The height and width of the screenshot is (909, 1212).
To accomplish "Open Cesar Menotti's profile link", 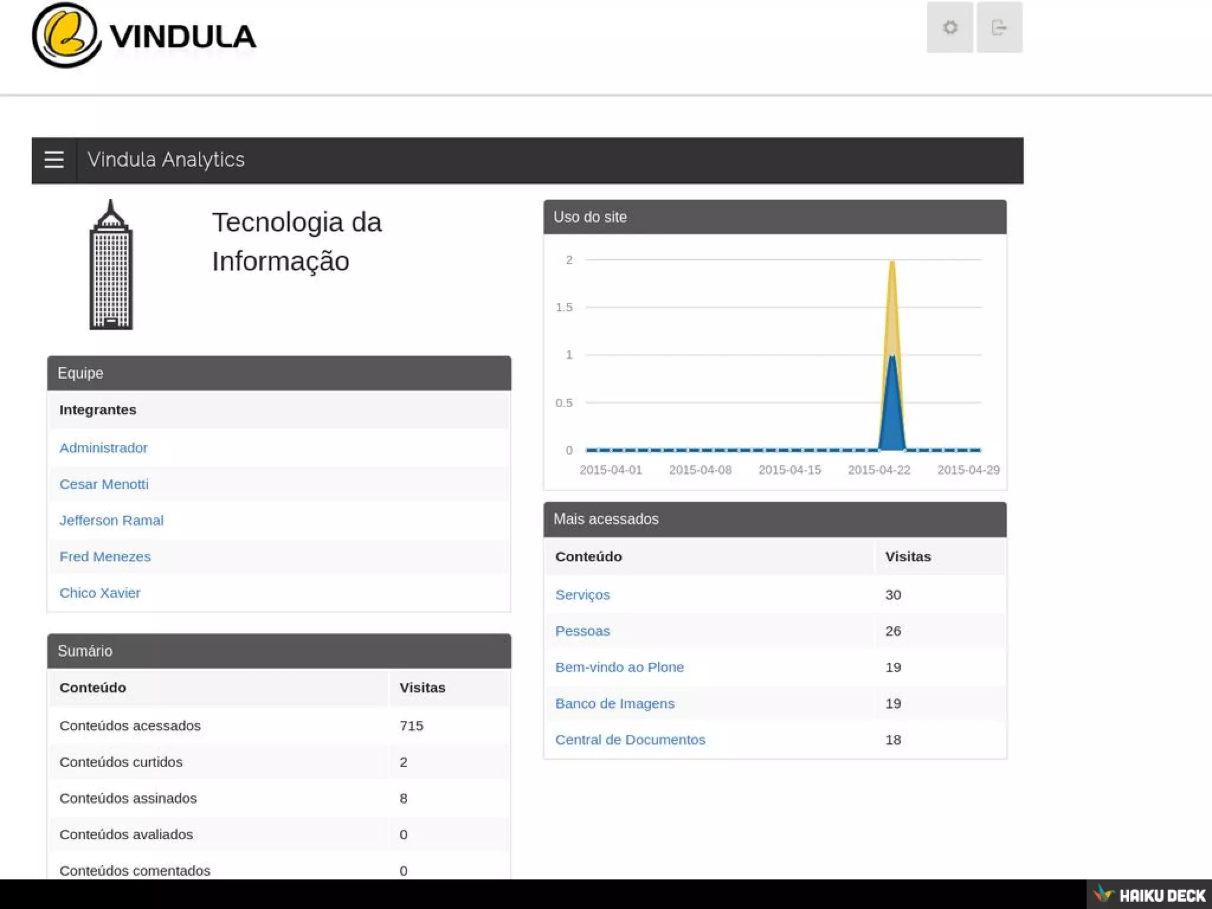I will pos(104,484).
